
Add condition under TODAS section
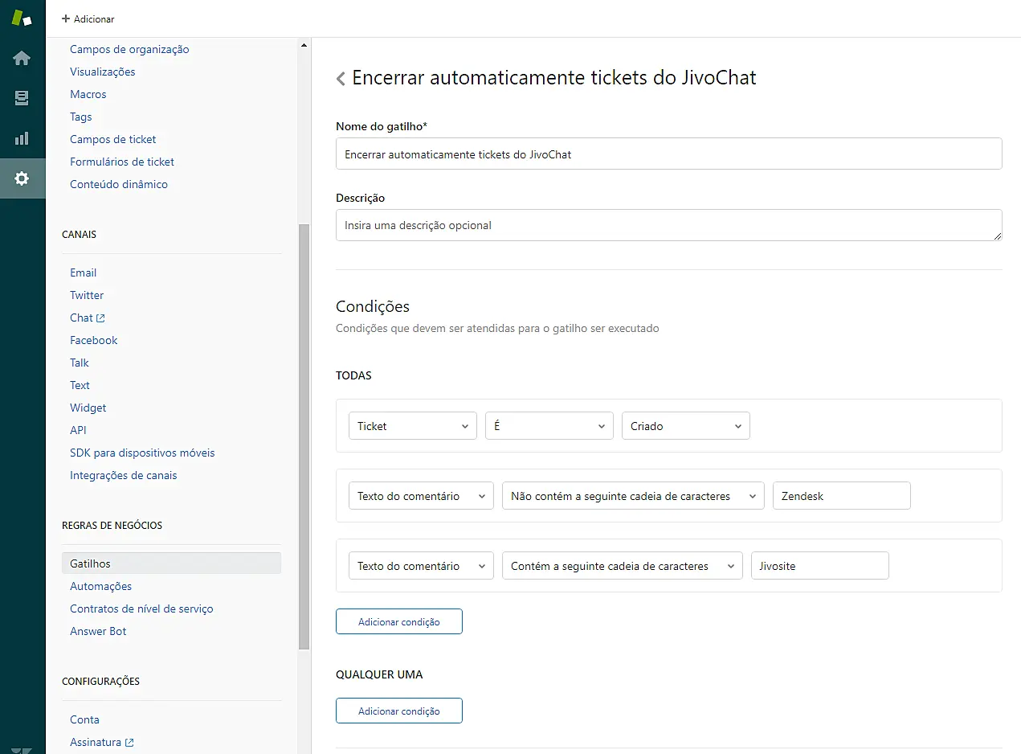click(x=398, y=622)
